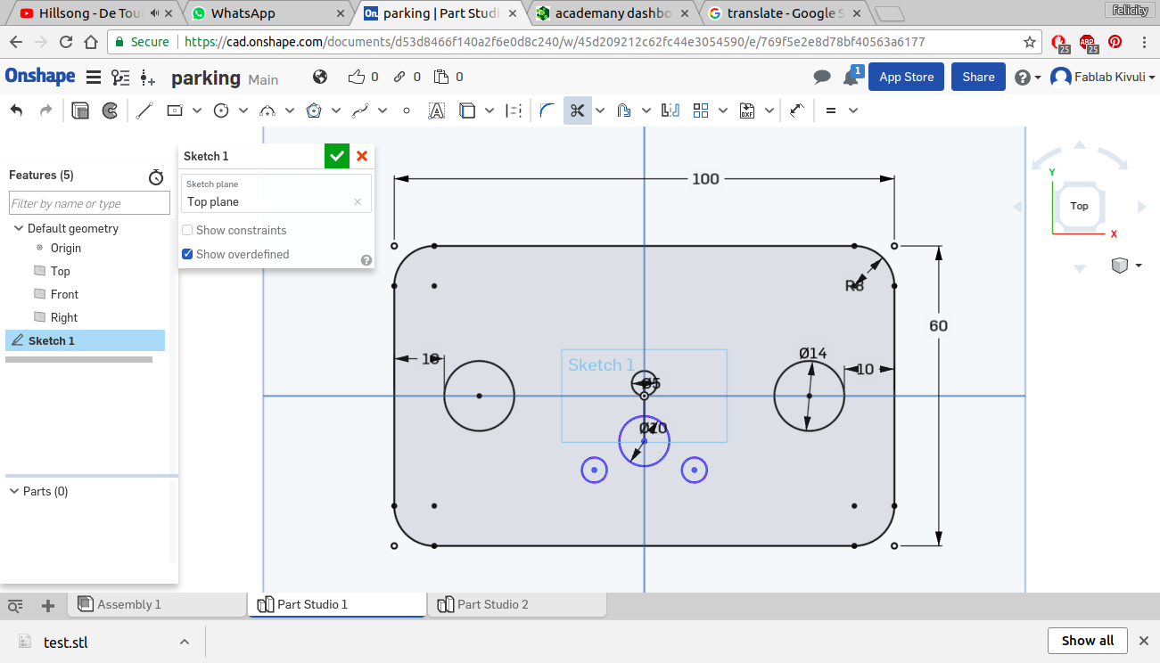Select the Dimension tool
The image size is (1160, 663).
coord(797,110)
